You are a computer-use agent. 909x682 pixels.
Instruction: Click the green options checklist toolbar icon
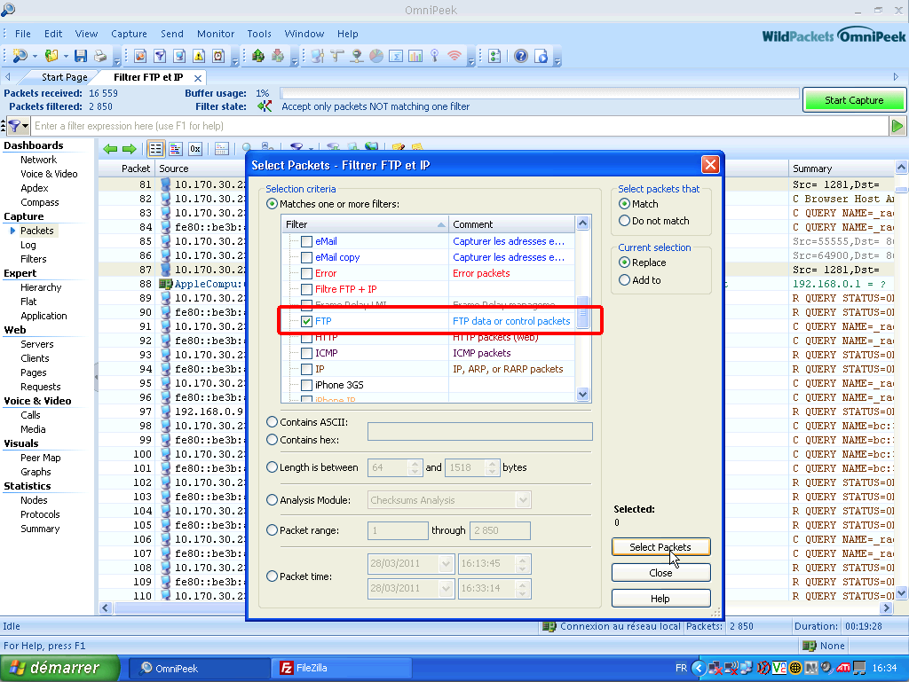coord(494,56)
